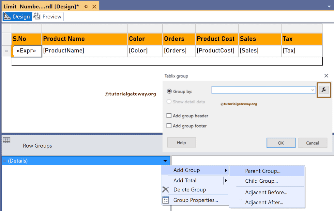Image resolution: width=334 pixels, height=211 pixels.
Task: Close the Limit Numbe....rdl document tab
Action: 94,7
